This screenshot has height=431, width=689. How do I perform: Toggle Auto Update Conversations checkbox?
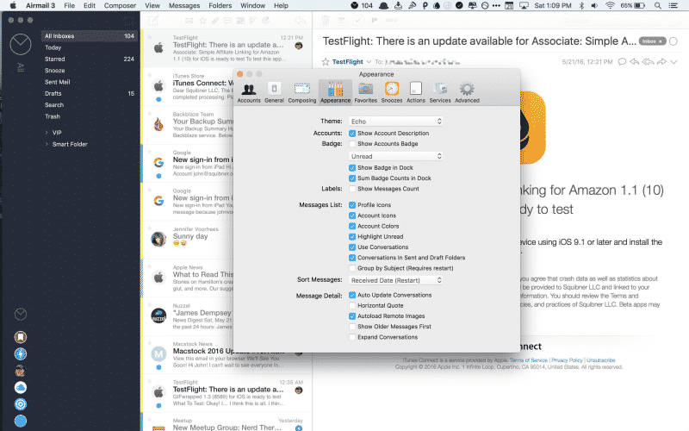352,295
